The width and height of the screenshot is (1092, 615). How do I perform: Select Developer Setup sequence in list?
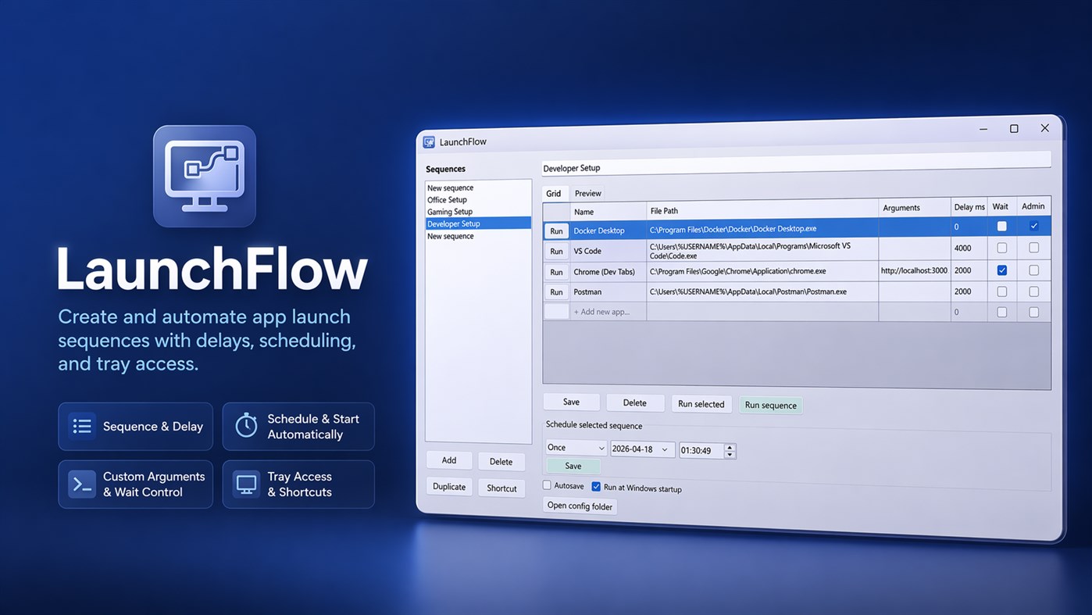click(x=478, y=223)
